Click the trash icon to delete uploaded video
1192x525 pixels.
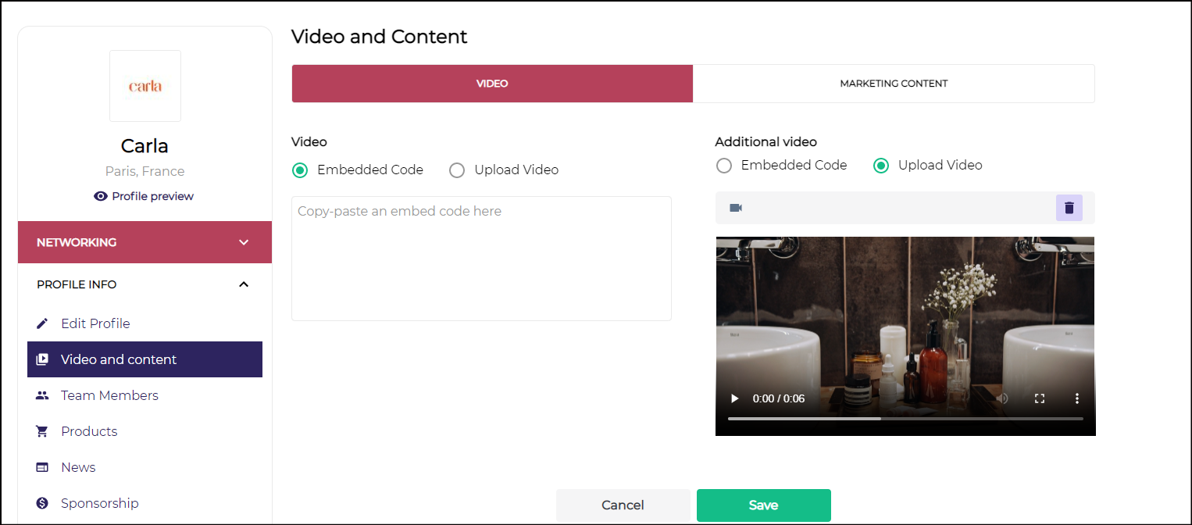coord(1069,208)
